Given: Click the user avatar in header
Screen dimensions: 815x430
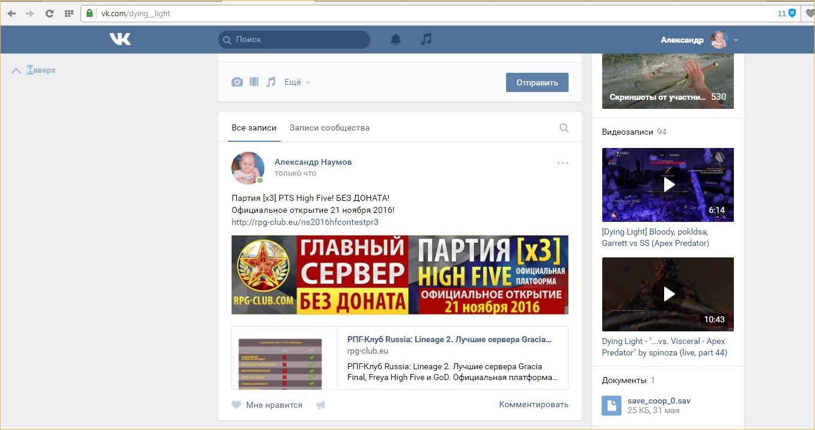Looking at the screenshot, I should pos(719,40).
